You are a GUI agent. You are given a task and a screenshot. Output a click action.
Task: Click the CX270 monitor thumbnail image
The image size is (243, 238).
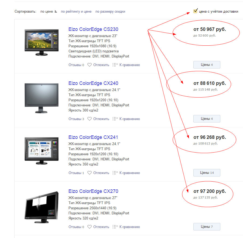click(x=42, y=207)
